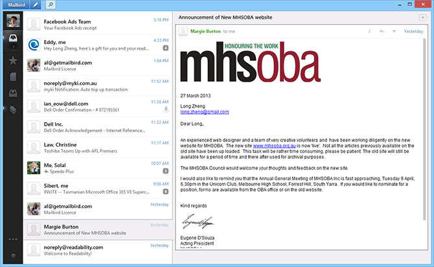This screenshot has width=434, height=267.
Task: Open ian_eow@dell.com order confirmation
Action: pyautogui.click(x=98, y=106)
